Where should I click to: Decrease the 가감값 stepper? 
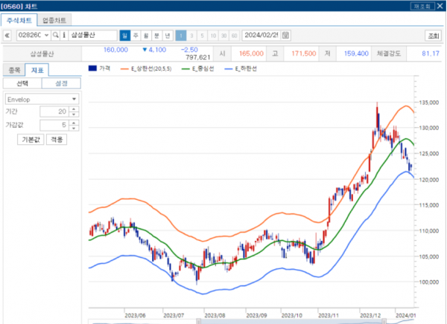[74, 128]
